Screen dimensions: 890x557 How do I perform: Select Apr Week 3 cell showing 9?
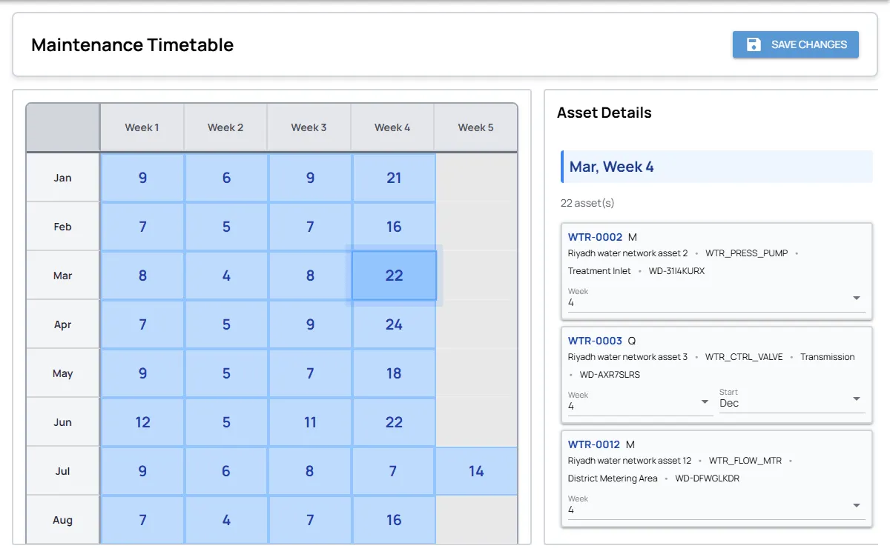pyautogui.click(x=310, y=324)
